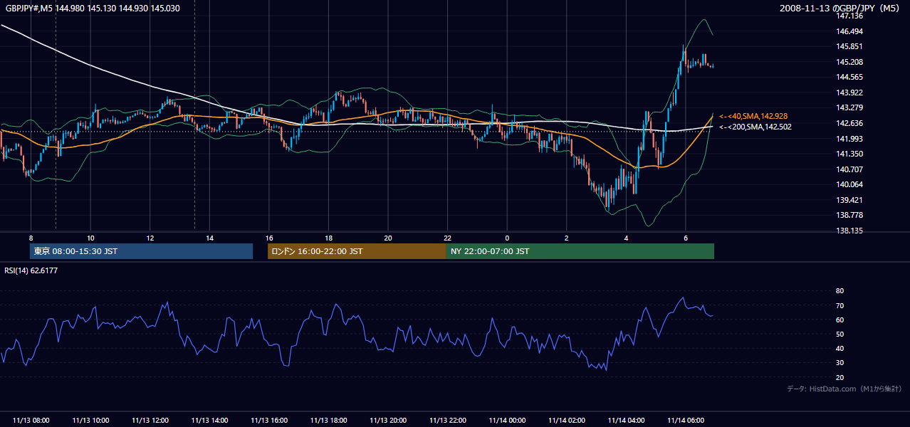Click the 11/14 02:00 bottom time label
Viewport: 910px width, 427px height.
pyautogui.click(x=567, y=420)
